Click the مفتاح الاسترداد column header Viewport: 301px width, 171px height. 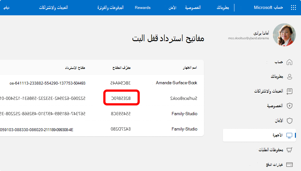[75, 68]
